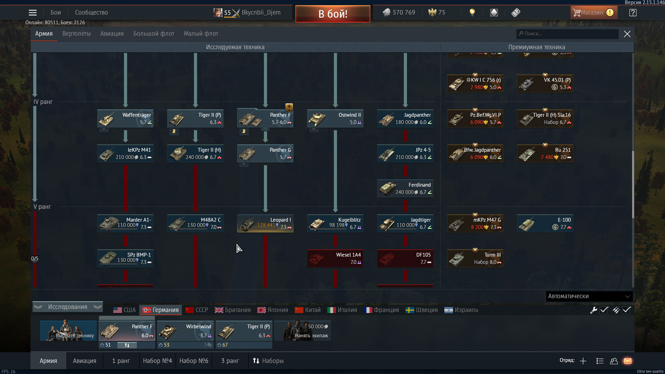Open the Магазин shop button
Screen dimensions: 665x374
pos(594,13)
